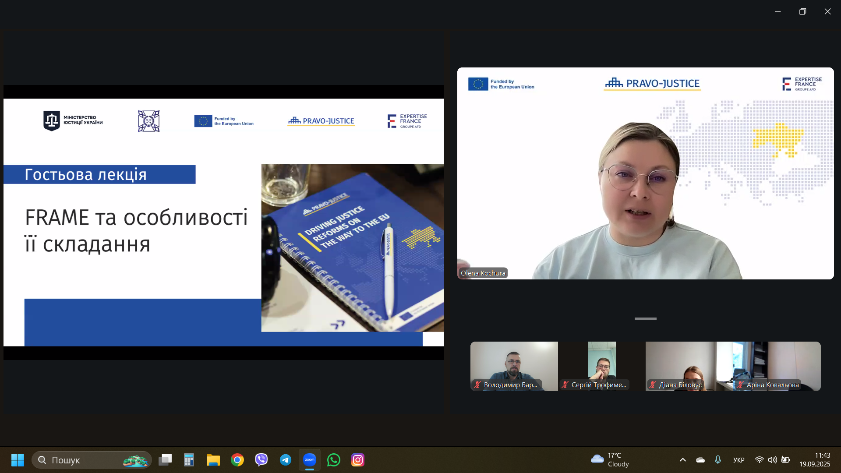Open Instagram taskbar icon
The height and width of the screenshot is (473, 841).
pyautogui.click(x=358, y=460)
